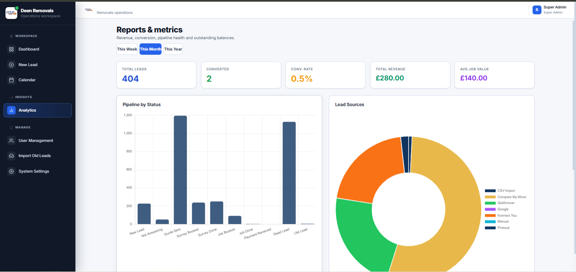Select the Analytics menu item
Screen dimensions: 576x272
(x=38, y=110)
